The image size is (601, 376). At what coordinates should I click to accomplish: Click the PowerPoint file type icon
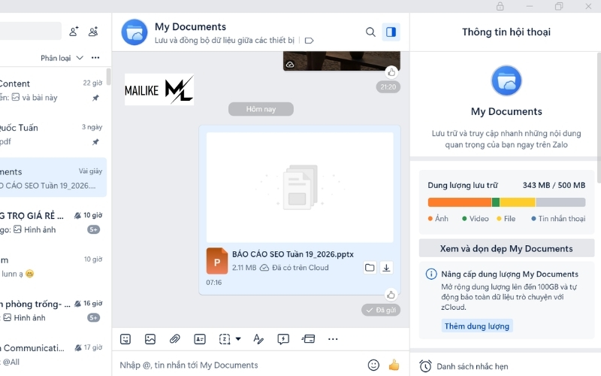217,261
